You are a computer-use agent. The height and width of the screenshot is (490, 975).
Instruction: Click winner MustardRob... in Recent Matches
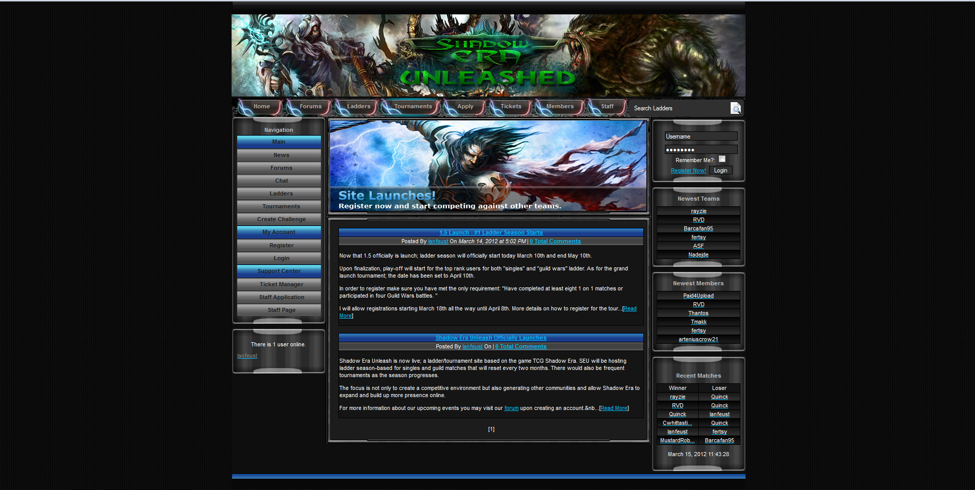tap(677, 441)
